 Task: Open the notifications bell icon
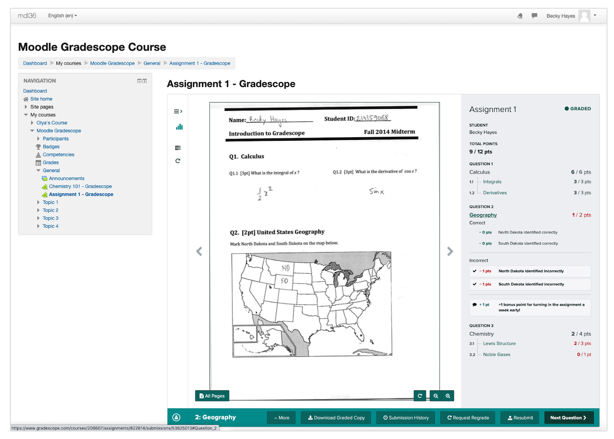[520, 16]
